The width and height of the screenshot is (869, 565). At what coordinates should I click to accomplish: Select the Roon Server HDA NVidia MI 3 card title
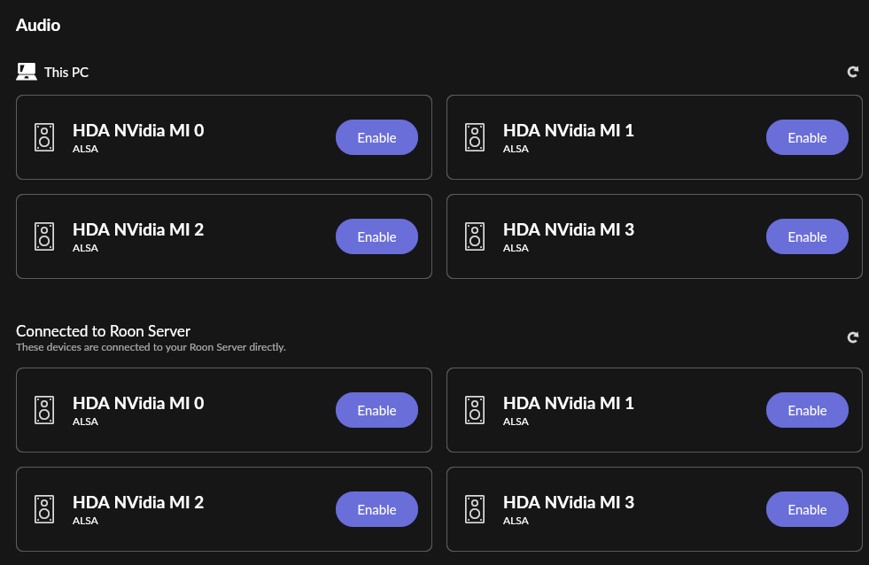tap(569, 502)
